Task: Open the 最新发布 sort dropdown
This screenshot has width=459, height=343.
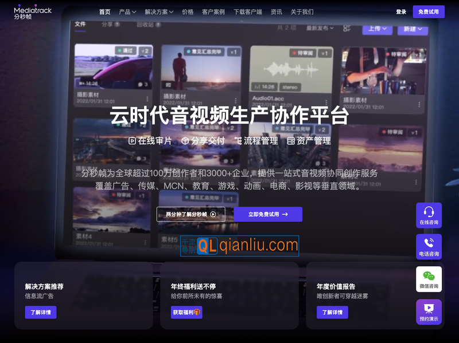Action: 320,29
